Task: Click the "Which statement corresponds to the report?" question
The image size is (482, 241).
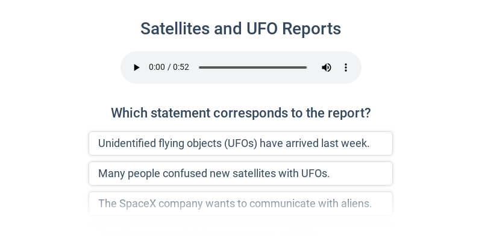Action: click(240, 113)
